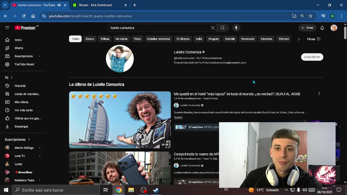
Task: Select the No vistos filter chip
Action: 121,39
